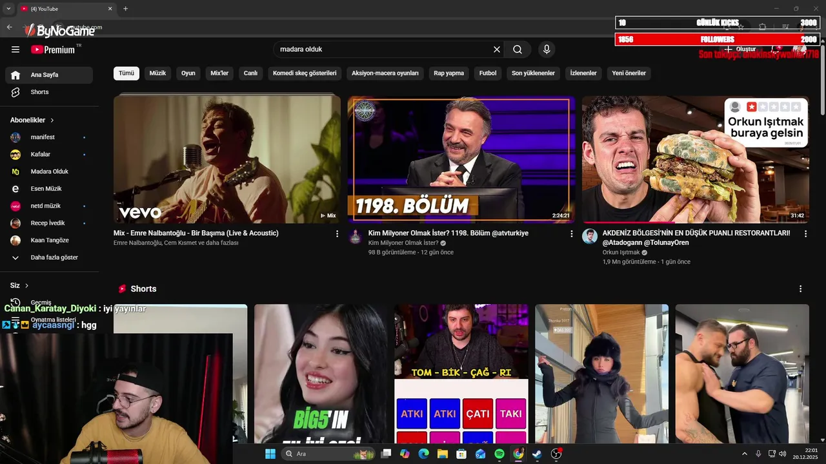Screen dimensions: 826x464
Task: Start voice search with the microphone
Action: coord(547,49)
